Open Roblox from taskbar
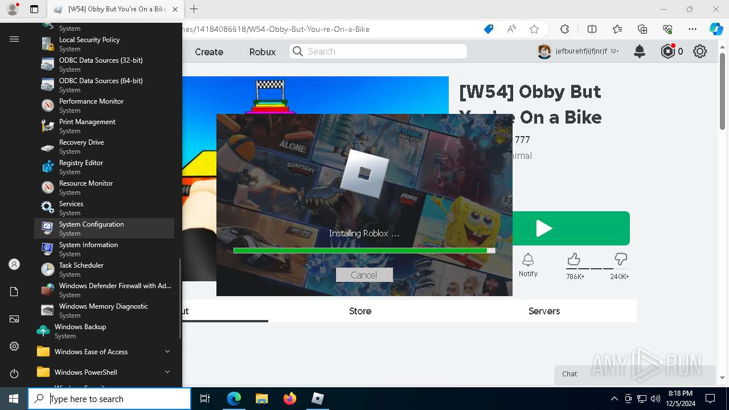Screen dimensions: 729x410 318,399
